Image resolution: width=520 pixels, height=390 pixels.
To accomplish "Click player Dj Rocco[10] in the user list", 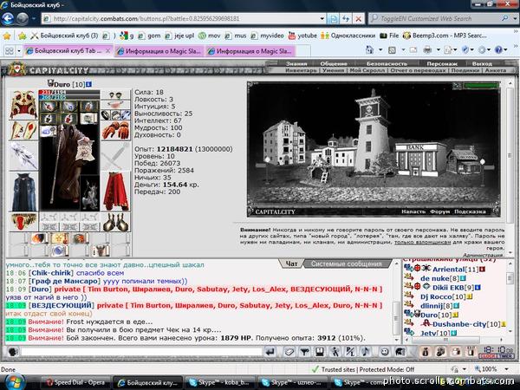I will click(443, 296).
